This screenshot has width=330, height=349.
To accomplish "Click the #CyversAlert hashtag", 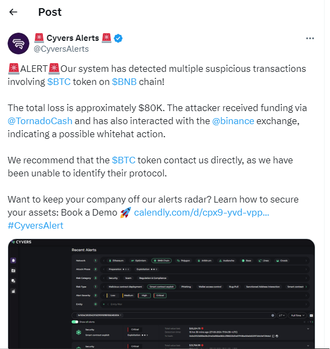I will pos(35,225).
